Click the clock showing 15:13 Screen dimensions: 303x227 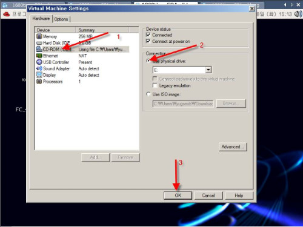tap(285, 14)
